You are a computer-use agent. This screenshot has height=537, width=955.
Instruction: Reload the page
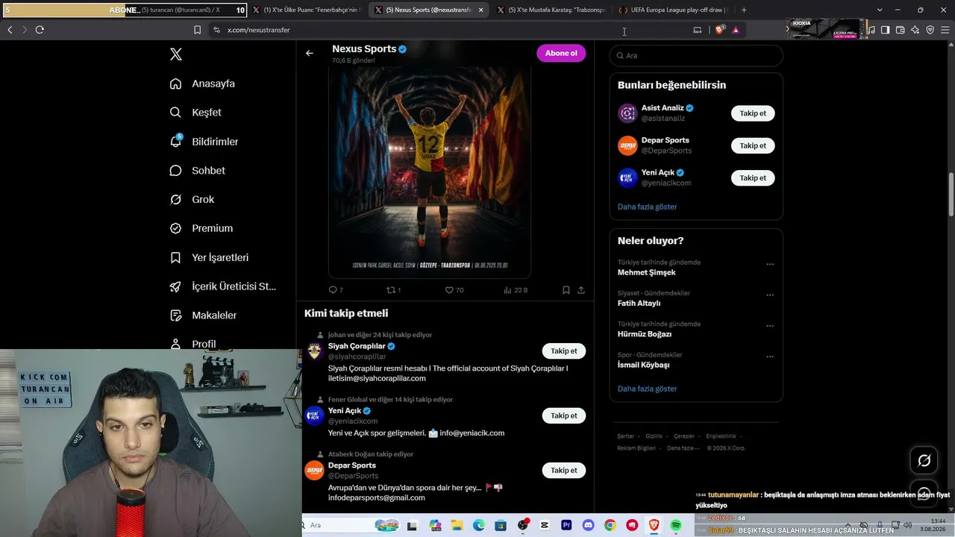[40, 30]
